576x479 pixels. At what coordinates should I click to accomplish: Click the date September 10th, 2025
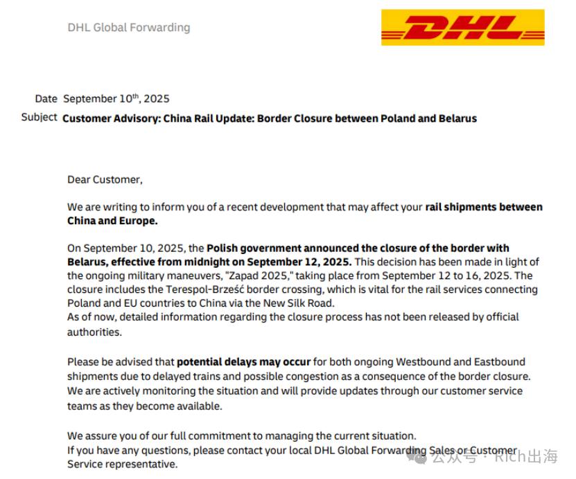[x=116, y=99]
